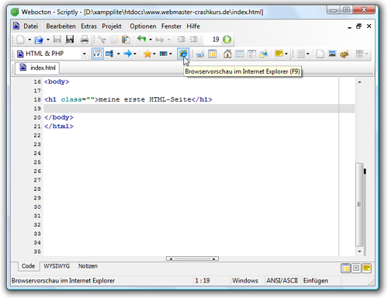Click the yellow star favorites icon
The height and width of the screenshot is (298, 388).
[147, 54]
